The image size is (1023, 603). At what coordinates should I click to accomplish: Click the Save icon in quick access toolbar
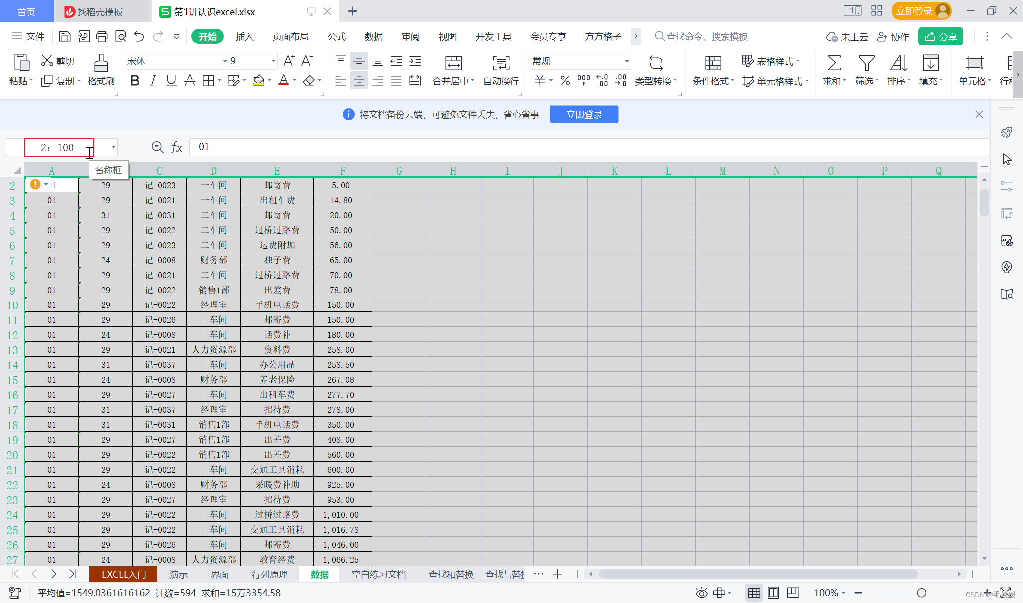pyautogui.click(x=65, y=36)
